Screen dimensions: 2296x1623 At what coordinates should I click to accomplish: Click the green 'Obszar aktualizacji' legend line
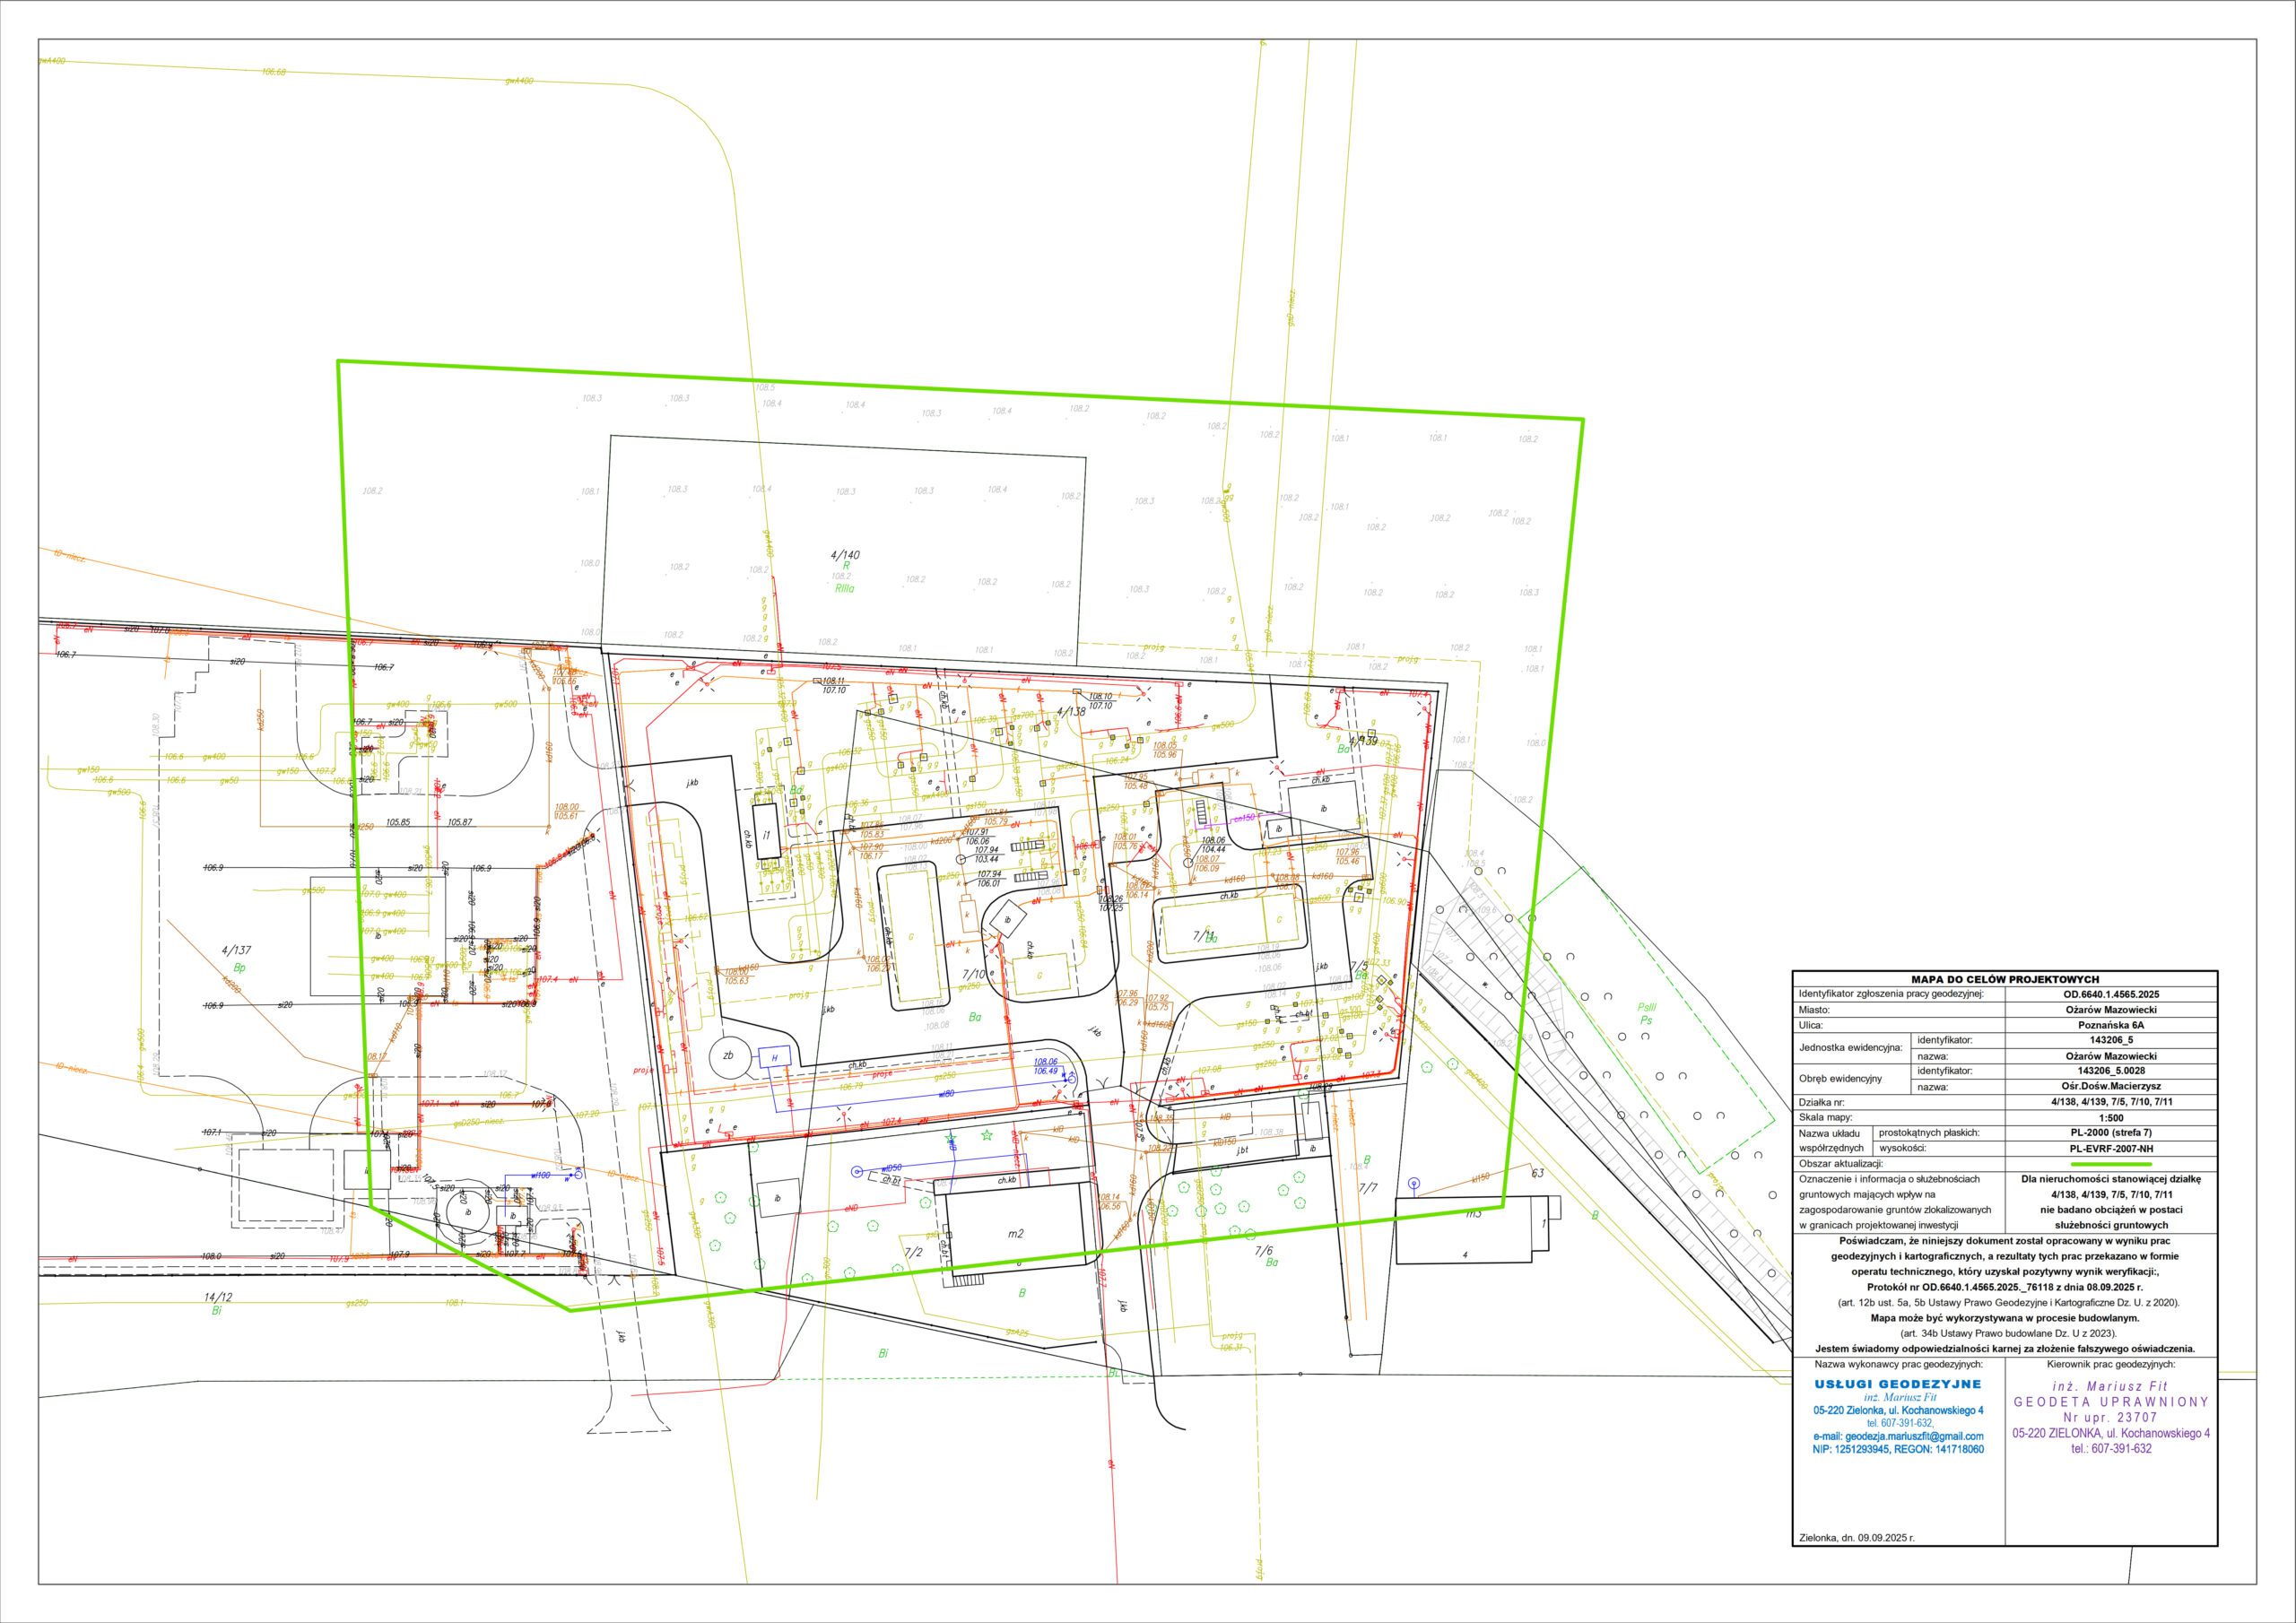click(x=2110, y=1164)
